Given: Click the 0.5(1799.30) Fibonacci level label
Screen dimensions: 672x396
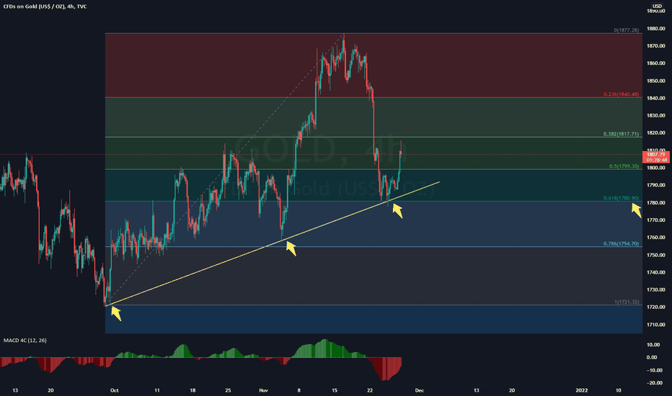Looking at the screenshot, I should 624,166.
